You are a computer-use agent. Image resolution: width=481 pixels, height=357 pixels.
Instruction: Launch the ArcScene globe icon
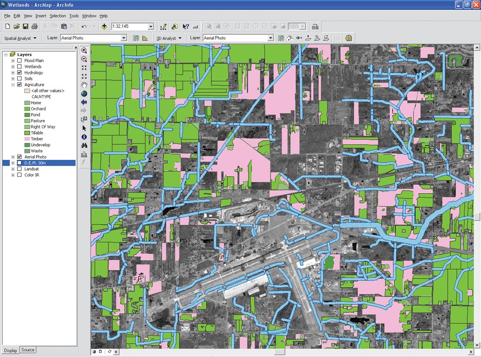[349, 38]
